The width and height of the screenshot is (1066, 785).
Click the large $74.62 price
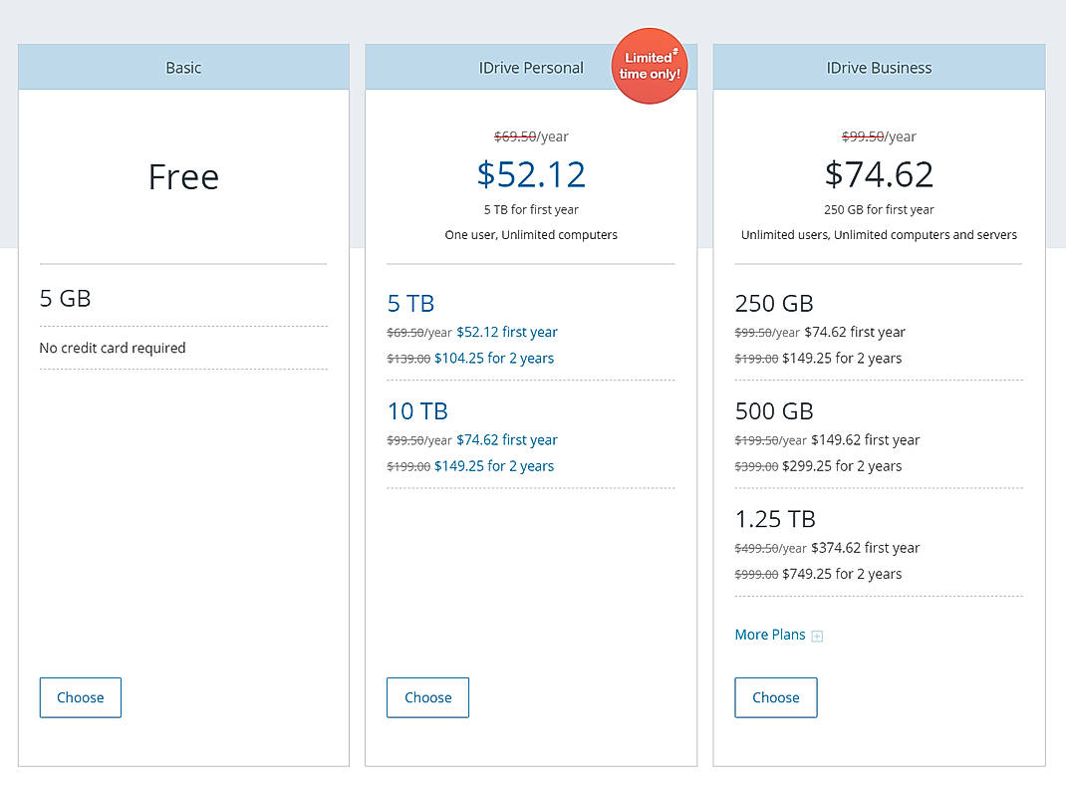(x=879, y=174)
